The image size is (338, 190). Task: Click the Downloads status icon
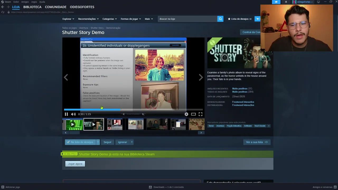tap(150, 187)
